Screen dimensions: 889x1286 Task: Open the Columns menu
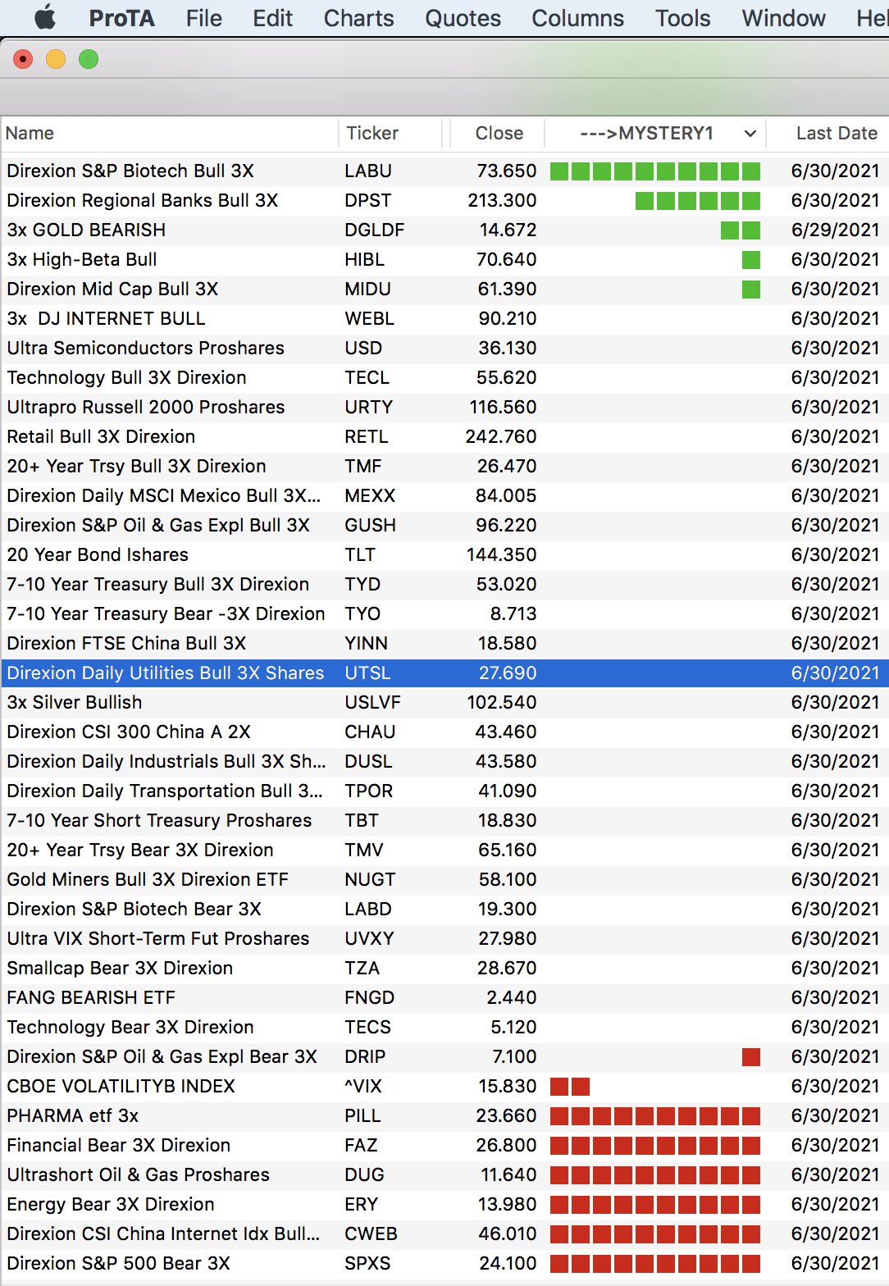tap(577, 18)
